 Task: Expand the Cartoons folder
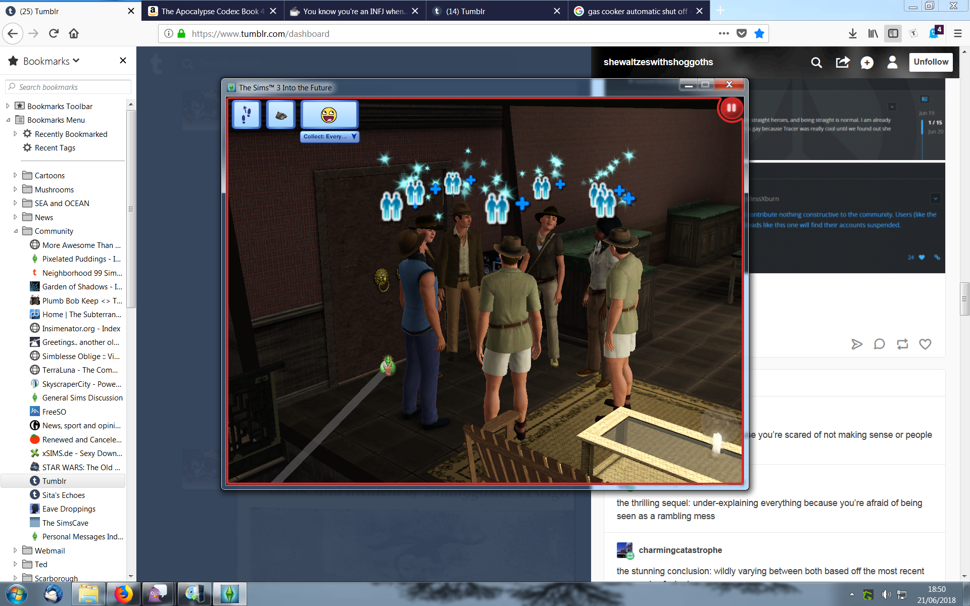tap(15, 175)
